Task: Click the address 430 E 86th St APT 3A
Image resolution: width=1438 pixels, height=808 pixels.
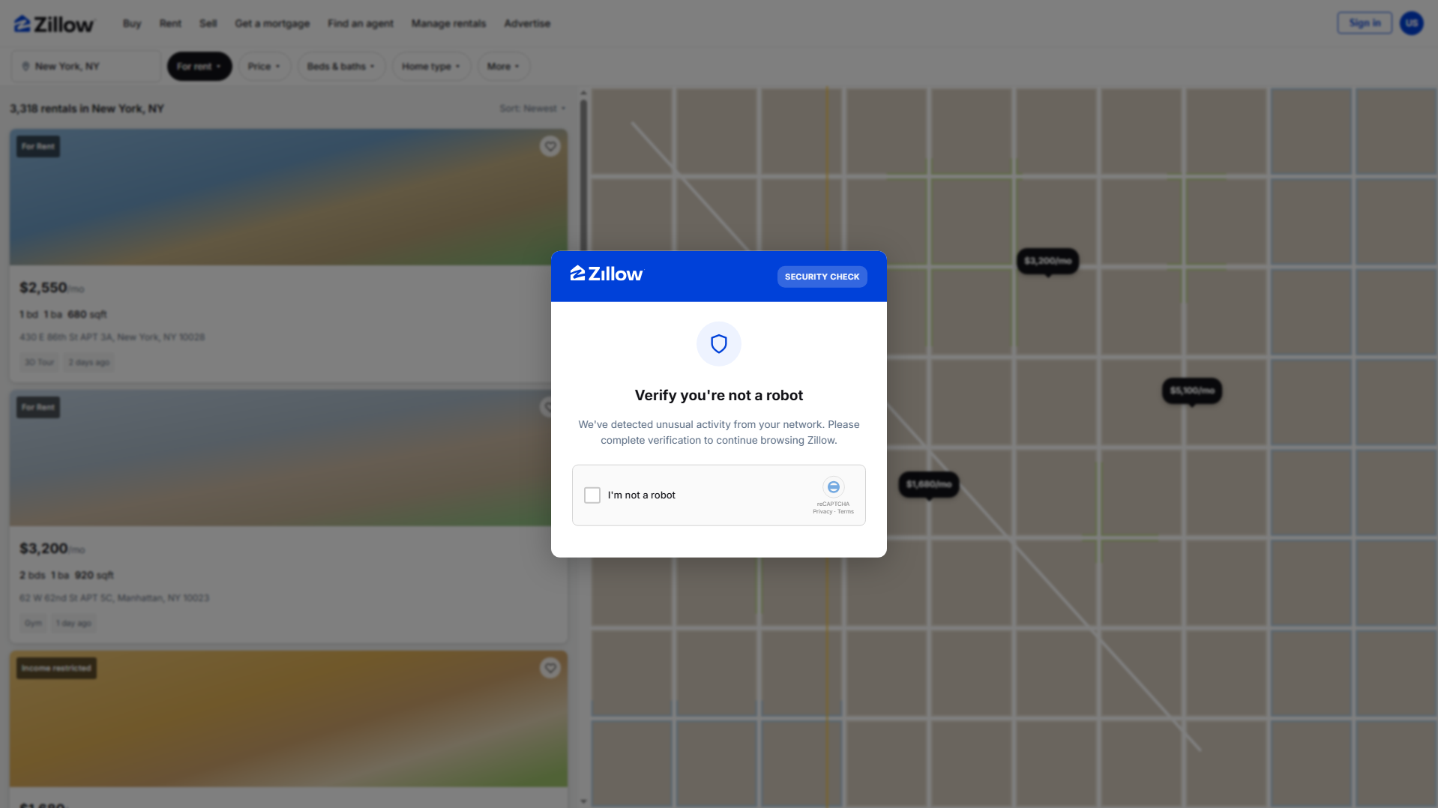Action: (x=112, y=337)
